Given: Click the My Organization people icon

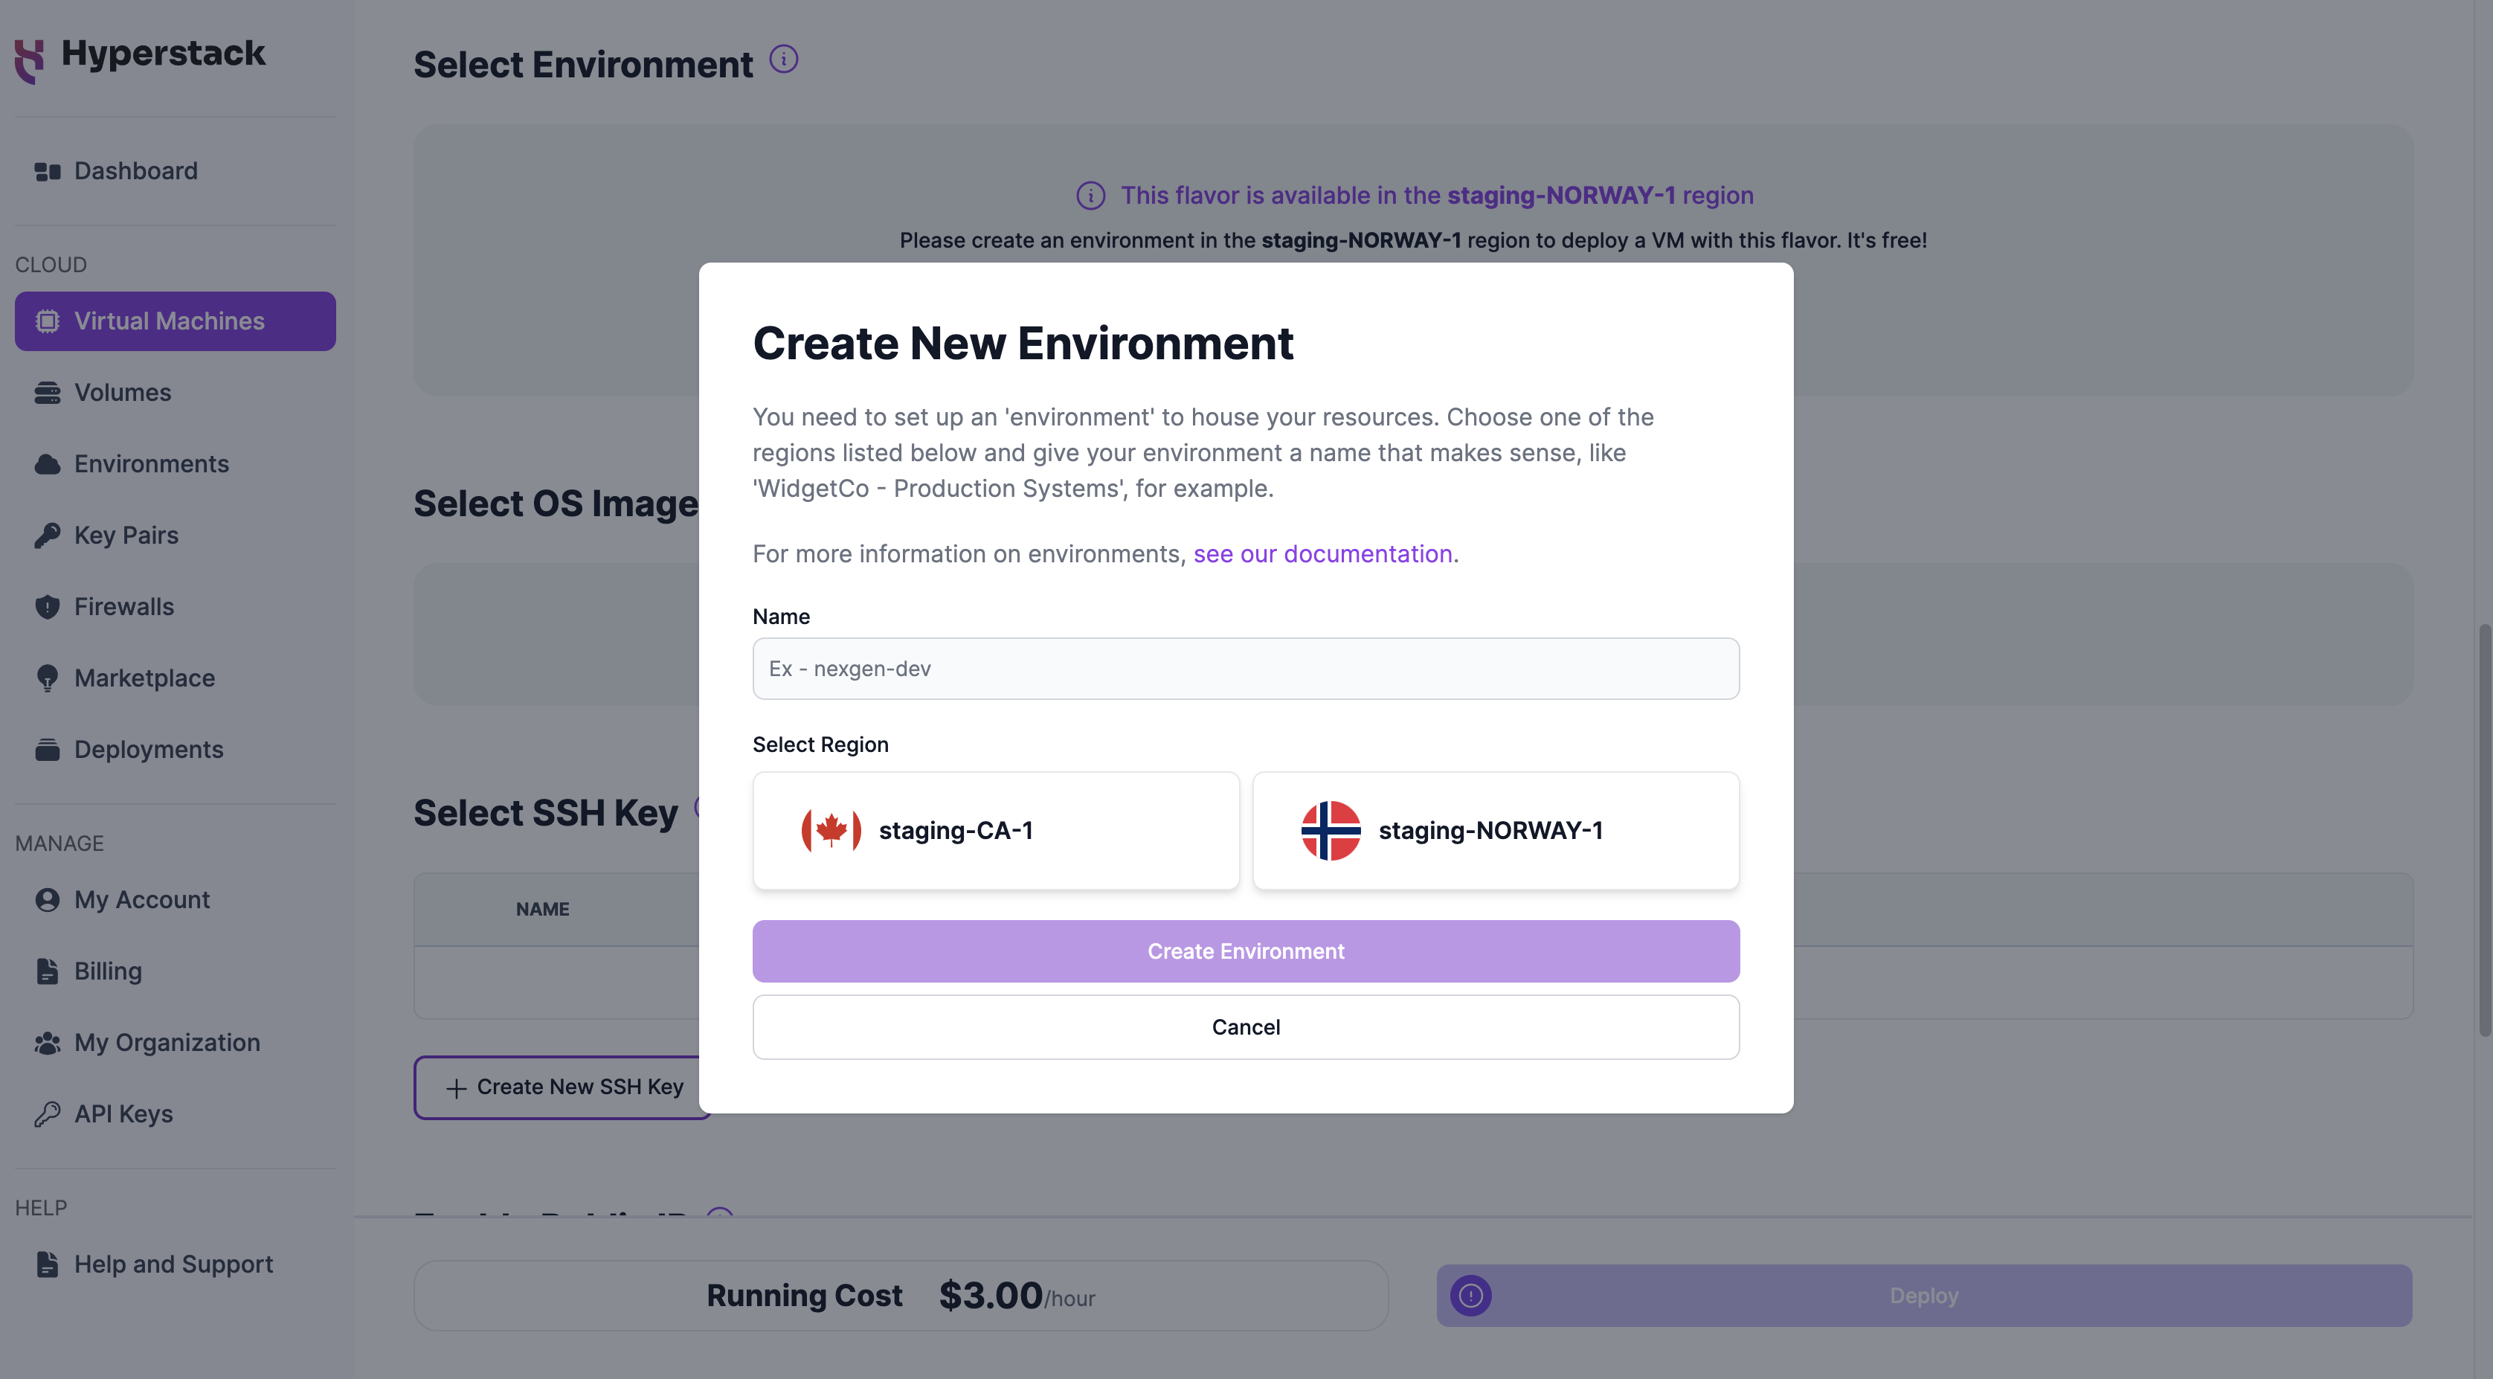Looking at the screenshot, I should tap(48, 1044).
